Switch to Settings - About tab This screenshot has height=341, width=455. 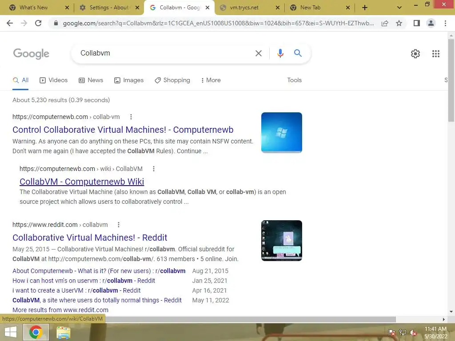[109, 8]
